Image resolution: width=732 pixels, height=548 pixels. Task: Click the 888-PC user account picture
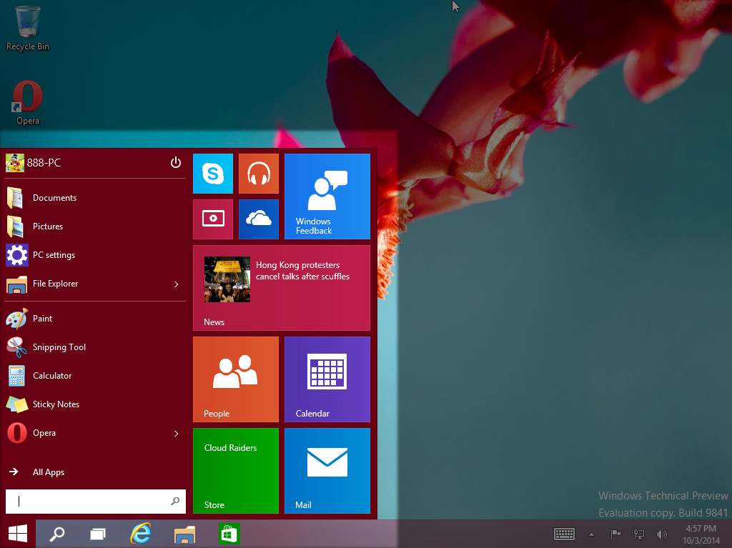tap(15, 162)
